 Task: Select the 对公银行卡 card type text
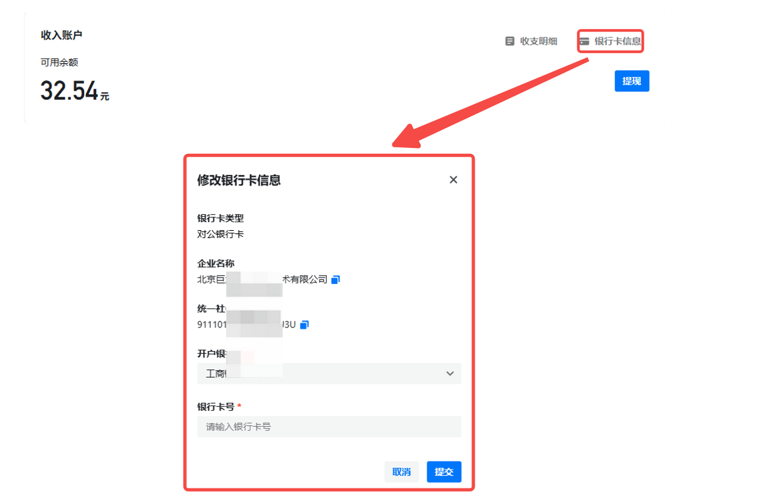[x=220, y=234]
